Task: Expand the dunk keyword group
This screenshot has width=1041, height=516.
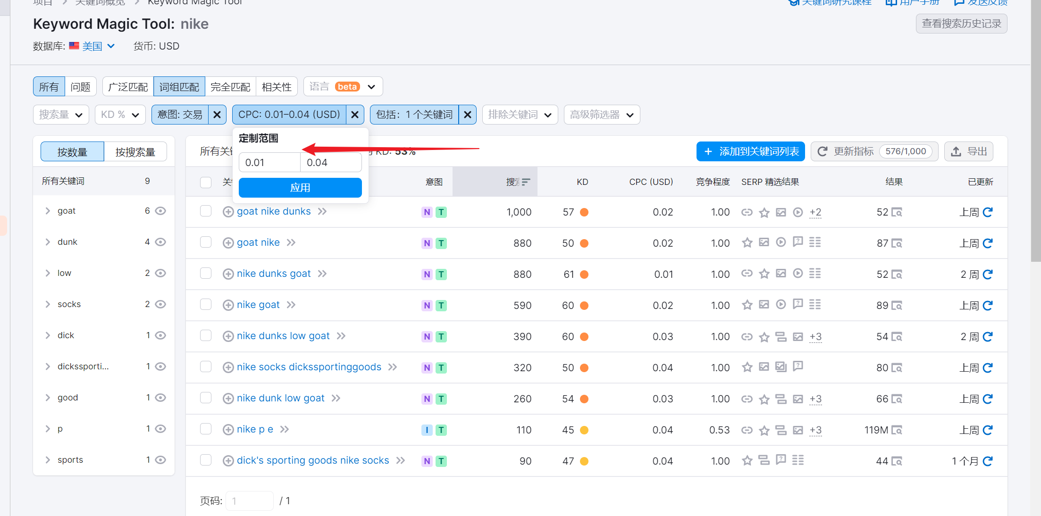Action: pos(48,242)
